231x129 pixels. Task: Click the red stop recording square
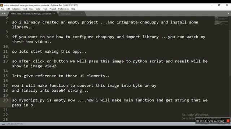[228, 121]
